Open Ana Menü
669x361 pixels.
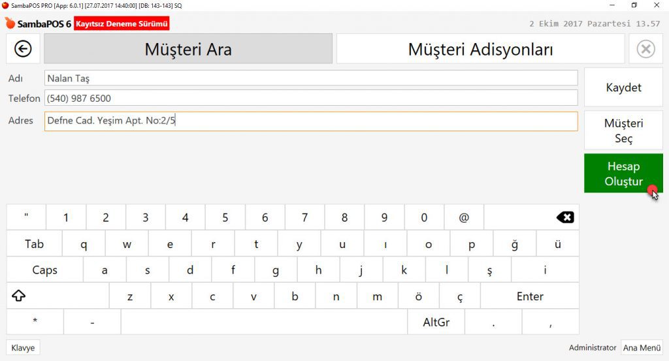click(642, 347)
